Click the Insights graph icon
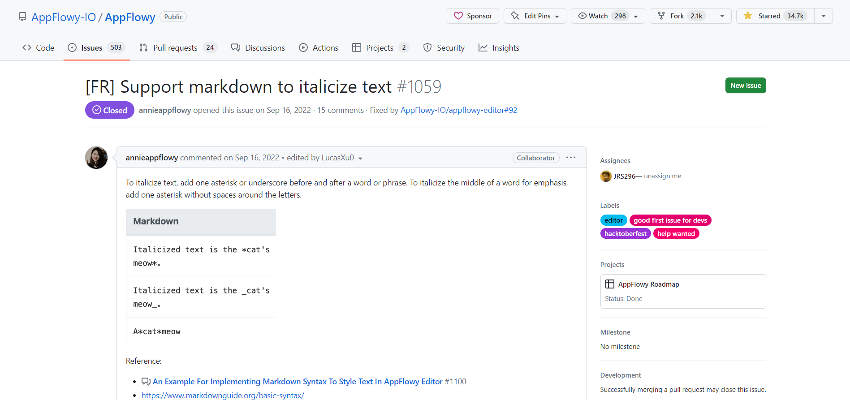 point(483,47)
